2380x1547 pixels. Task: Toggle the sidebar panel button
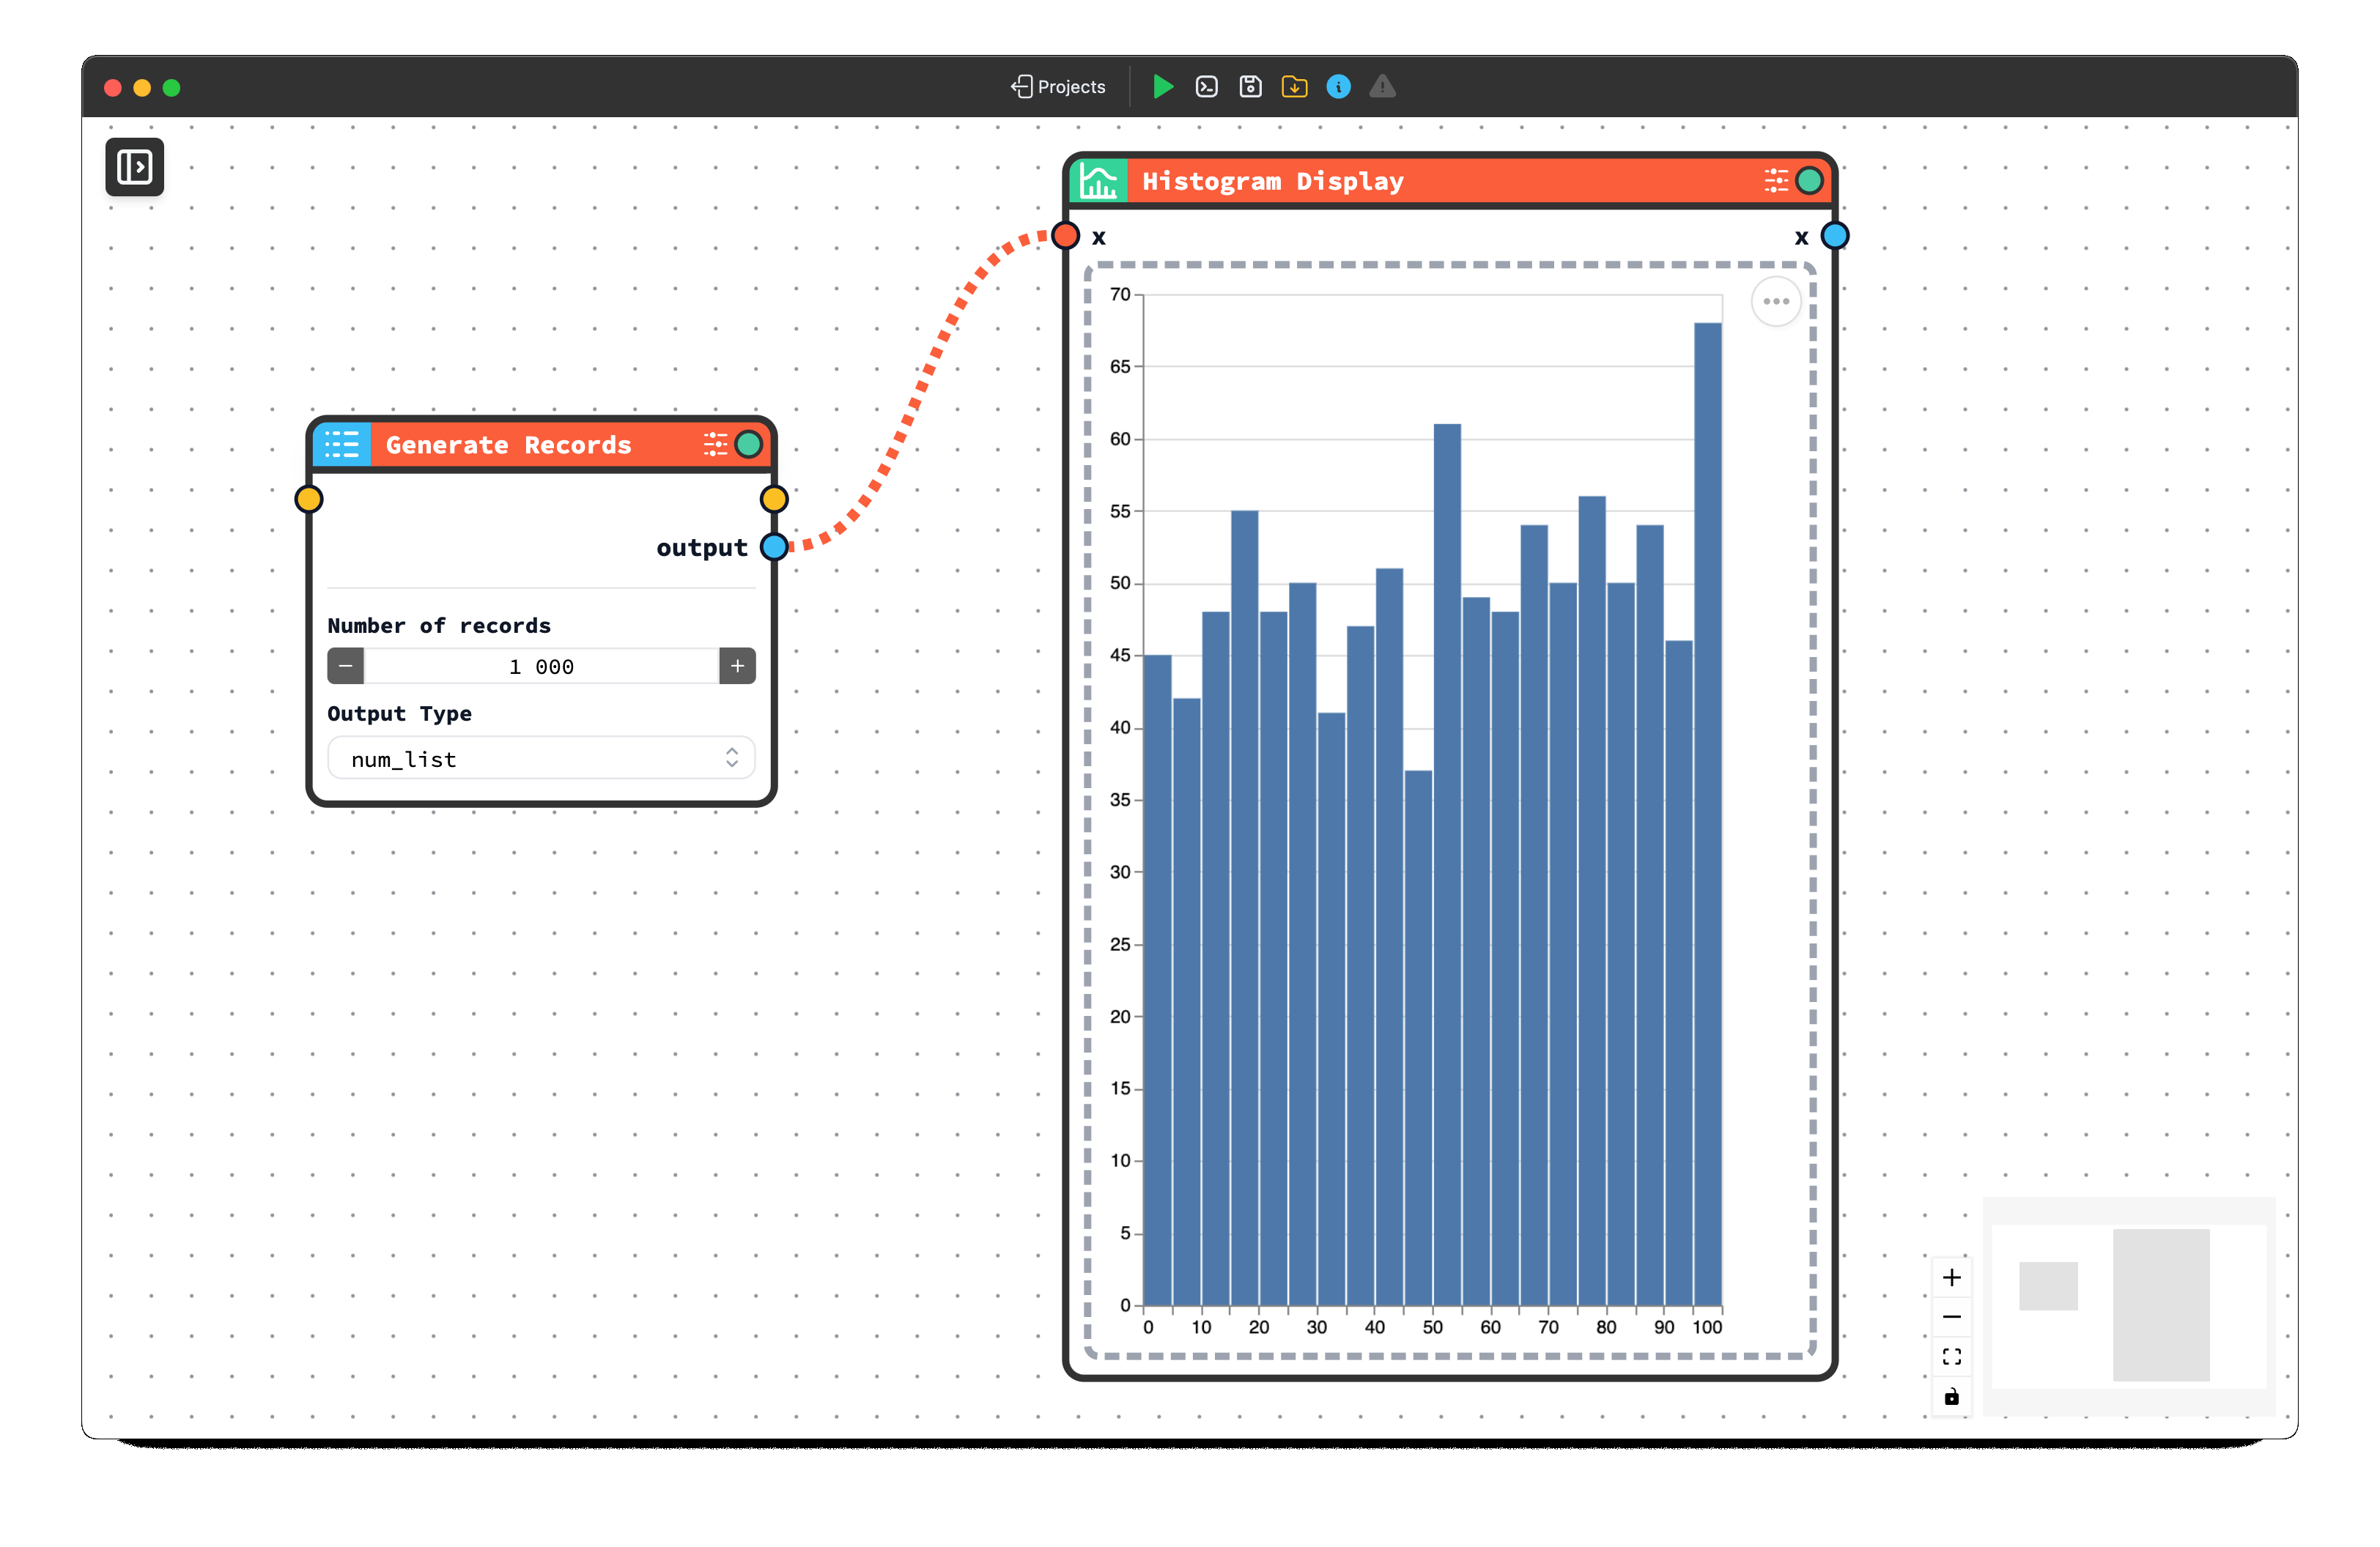pyautogui.click(x=135, y=167)
